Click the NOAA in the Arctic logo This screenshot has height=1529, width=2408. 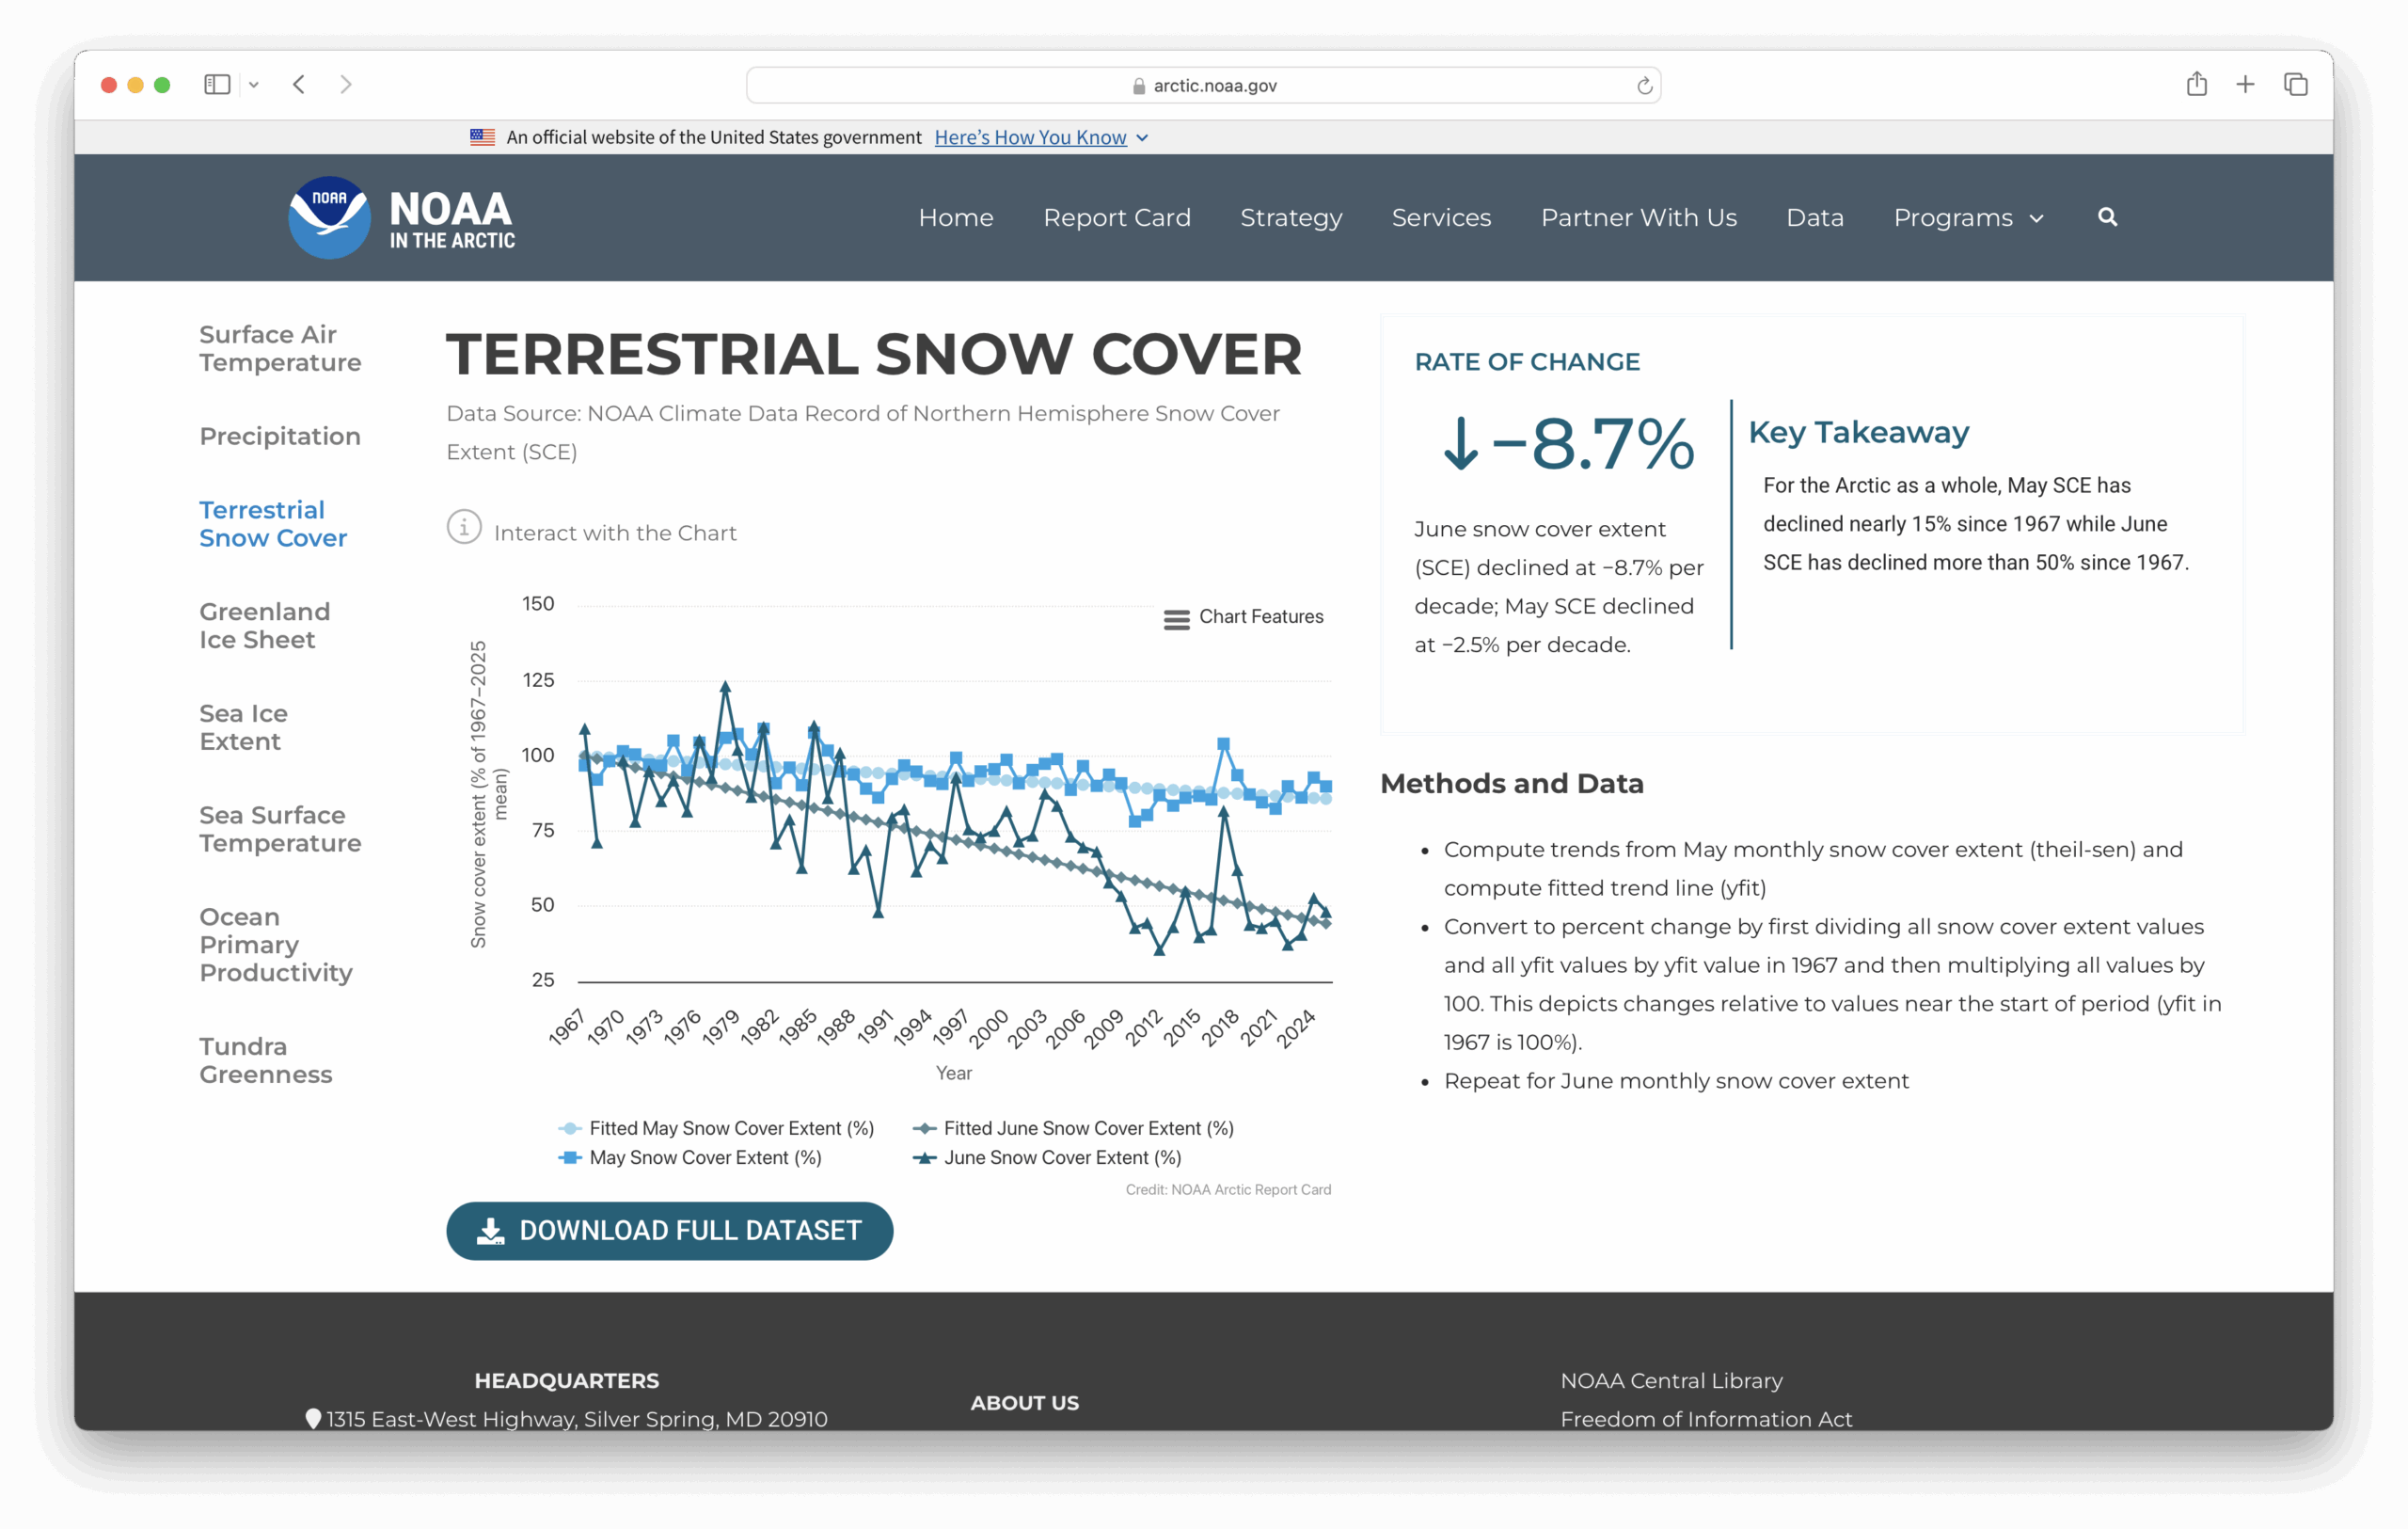(402, 217)
